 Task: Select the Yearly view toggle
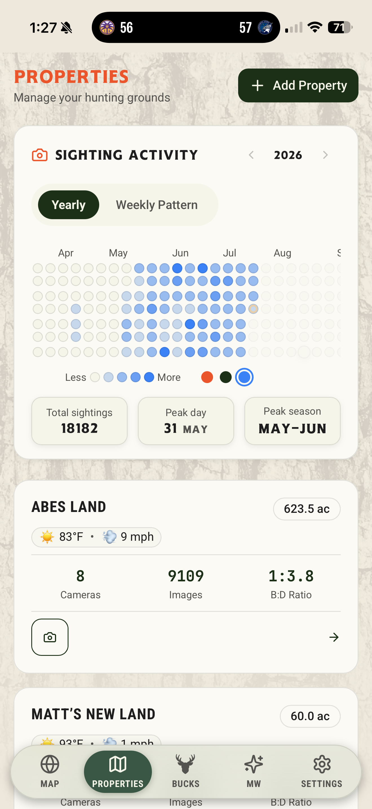(x=68, y=205)
